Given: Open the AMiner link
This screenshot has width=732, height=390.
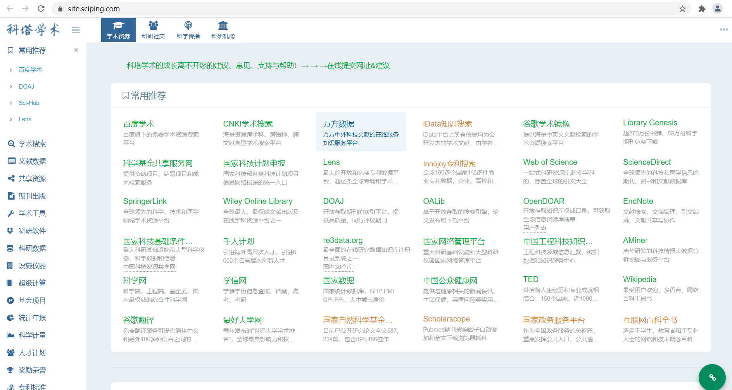Looking at the screenshot, I should click(x=635, y=240).
